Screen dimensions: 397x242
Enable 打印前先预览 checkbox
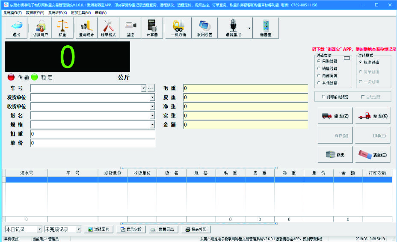(x=335, y=97)
